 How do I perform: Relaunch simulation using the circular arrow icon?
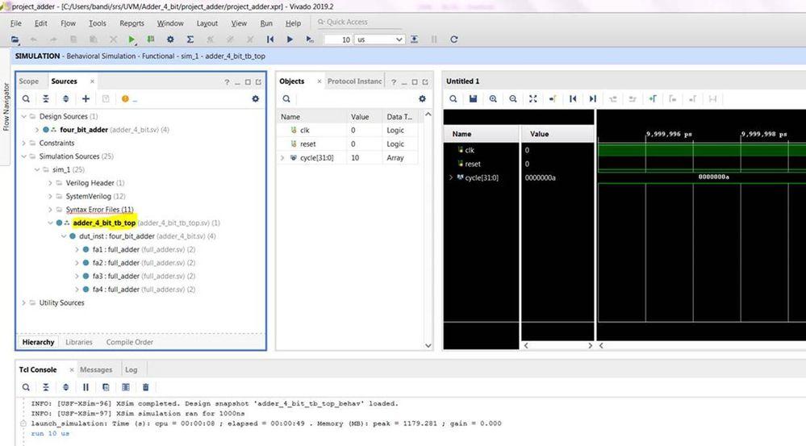pyautogui.click(x=454, y=39)
